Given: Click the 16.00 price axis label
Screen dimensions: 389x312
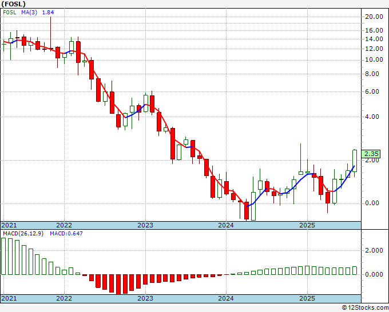Looking at the screenshot, I should click(x=374, y=30).
